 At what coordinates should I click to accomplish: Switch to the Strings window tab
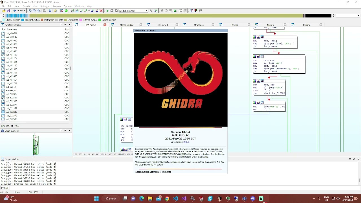click(x=126, y=25)
